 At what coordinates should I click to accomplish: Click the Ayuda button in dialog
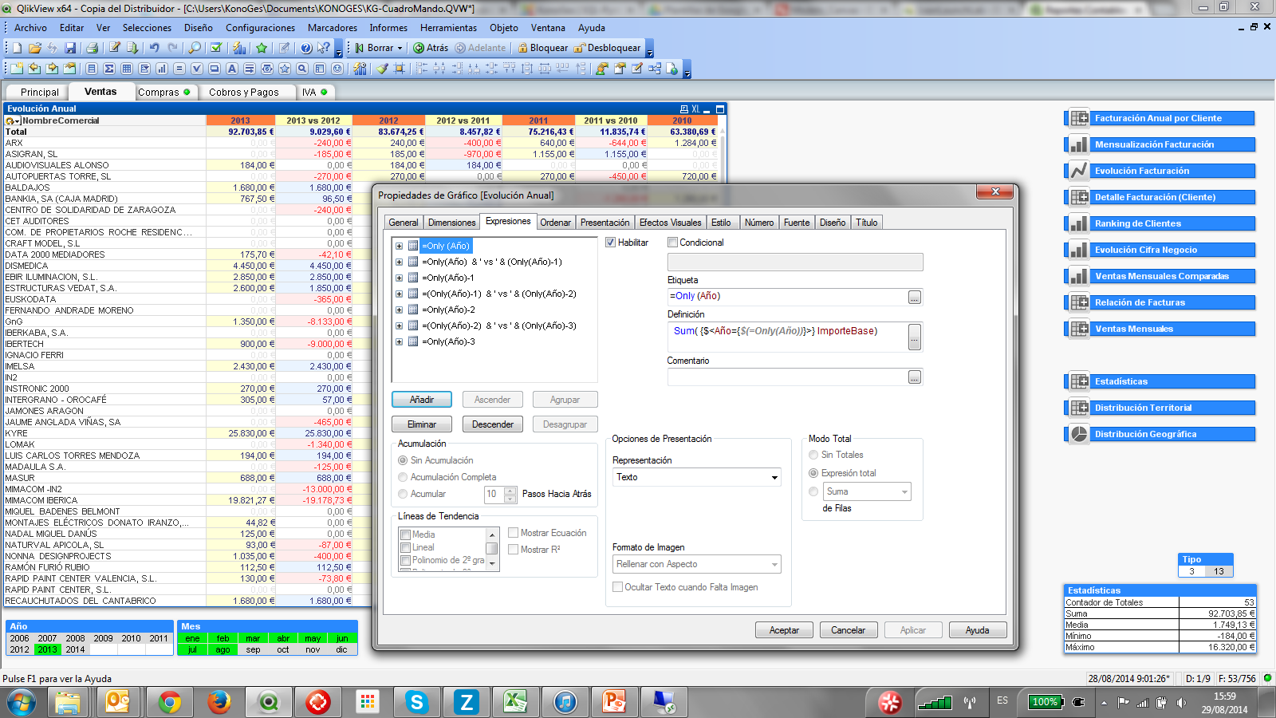click(x=978, y=630)
